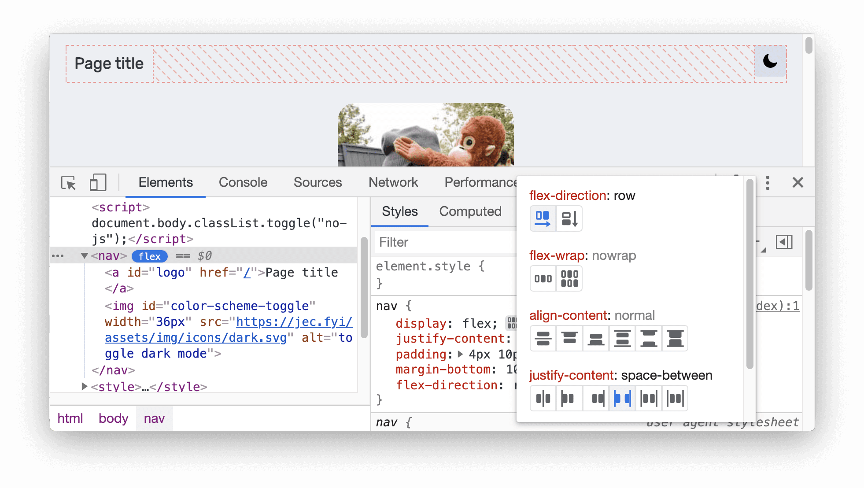Click the element inspector picker icon
Viewport: 864px width, 488px height.
click(x=67, y=182)
